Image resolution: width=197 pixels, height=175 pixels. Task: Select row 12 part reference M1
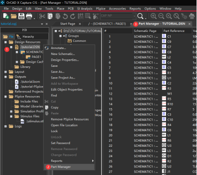coord(170,94)
